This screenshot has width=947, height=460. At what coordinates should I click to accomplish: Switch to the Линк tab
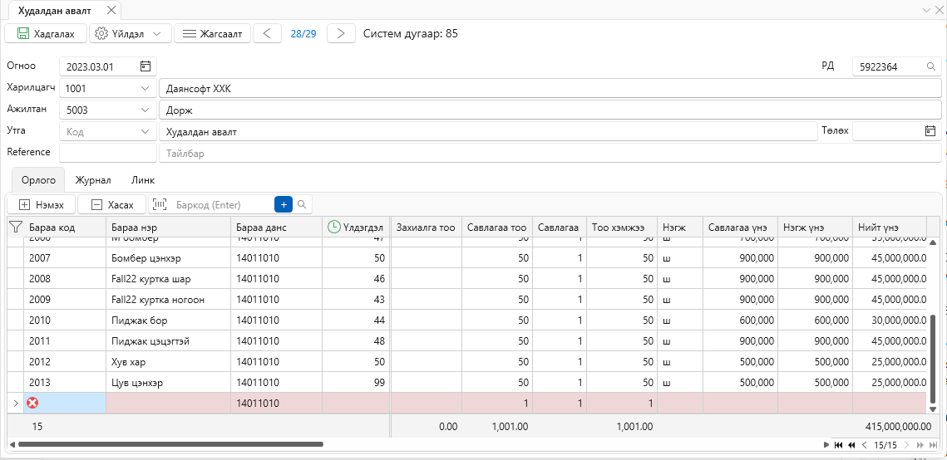click(x=142, y=180)
